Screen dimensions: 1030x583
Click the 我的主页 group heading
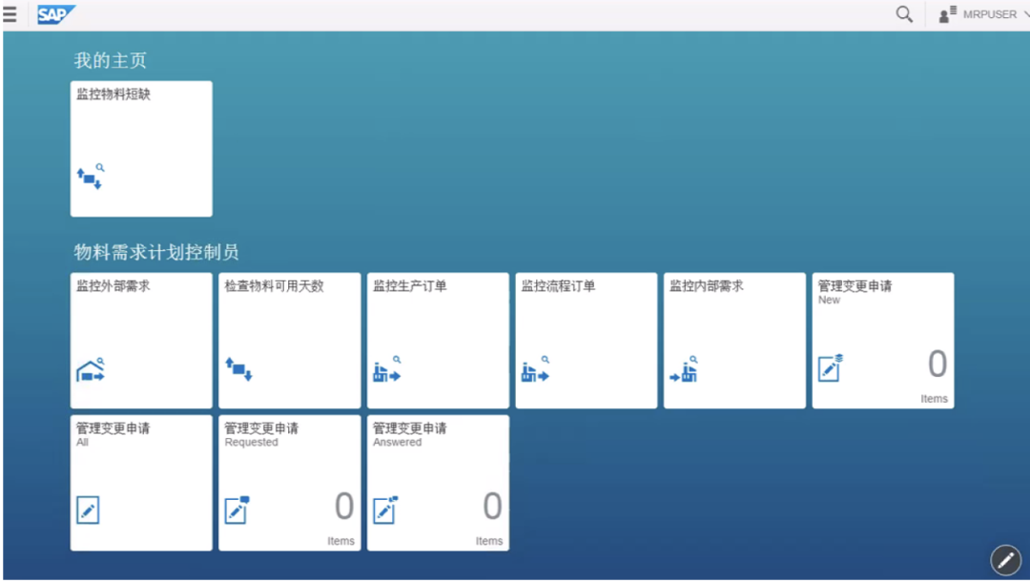(x=111, y=61)
